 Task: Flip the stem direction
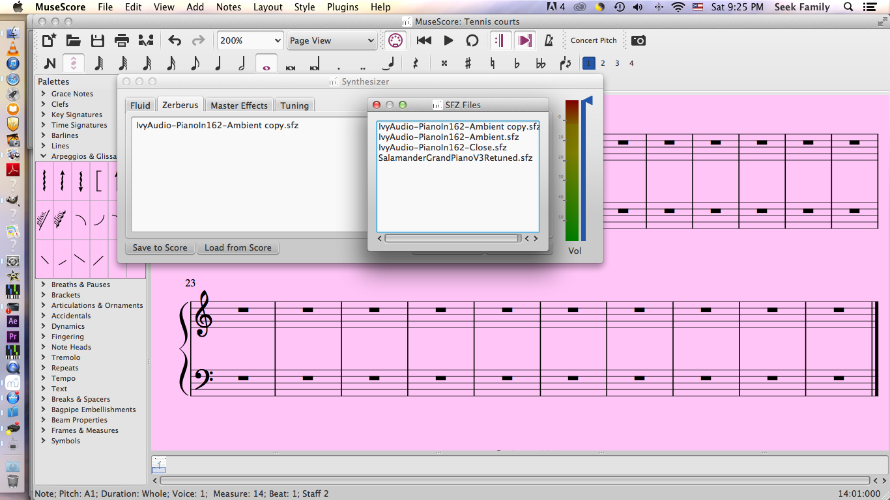(566, 64)
